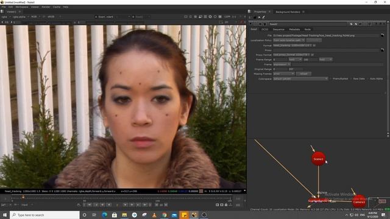This screenshot has height=219, width=390.
Task: Toggle the Premultiplied checkbox
Action: point(331,78)
